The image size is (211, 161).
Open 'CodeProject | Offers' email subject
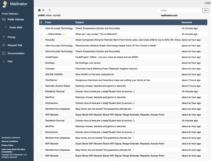click(x=107, y=57)
